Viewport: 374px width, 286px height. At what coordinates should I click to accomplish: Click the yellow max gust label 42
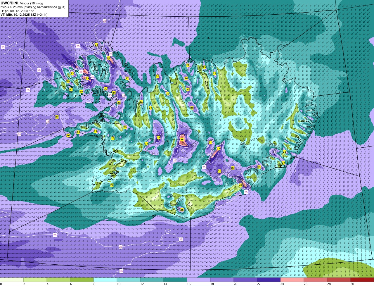[241, 185]
